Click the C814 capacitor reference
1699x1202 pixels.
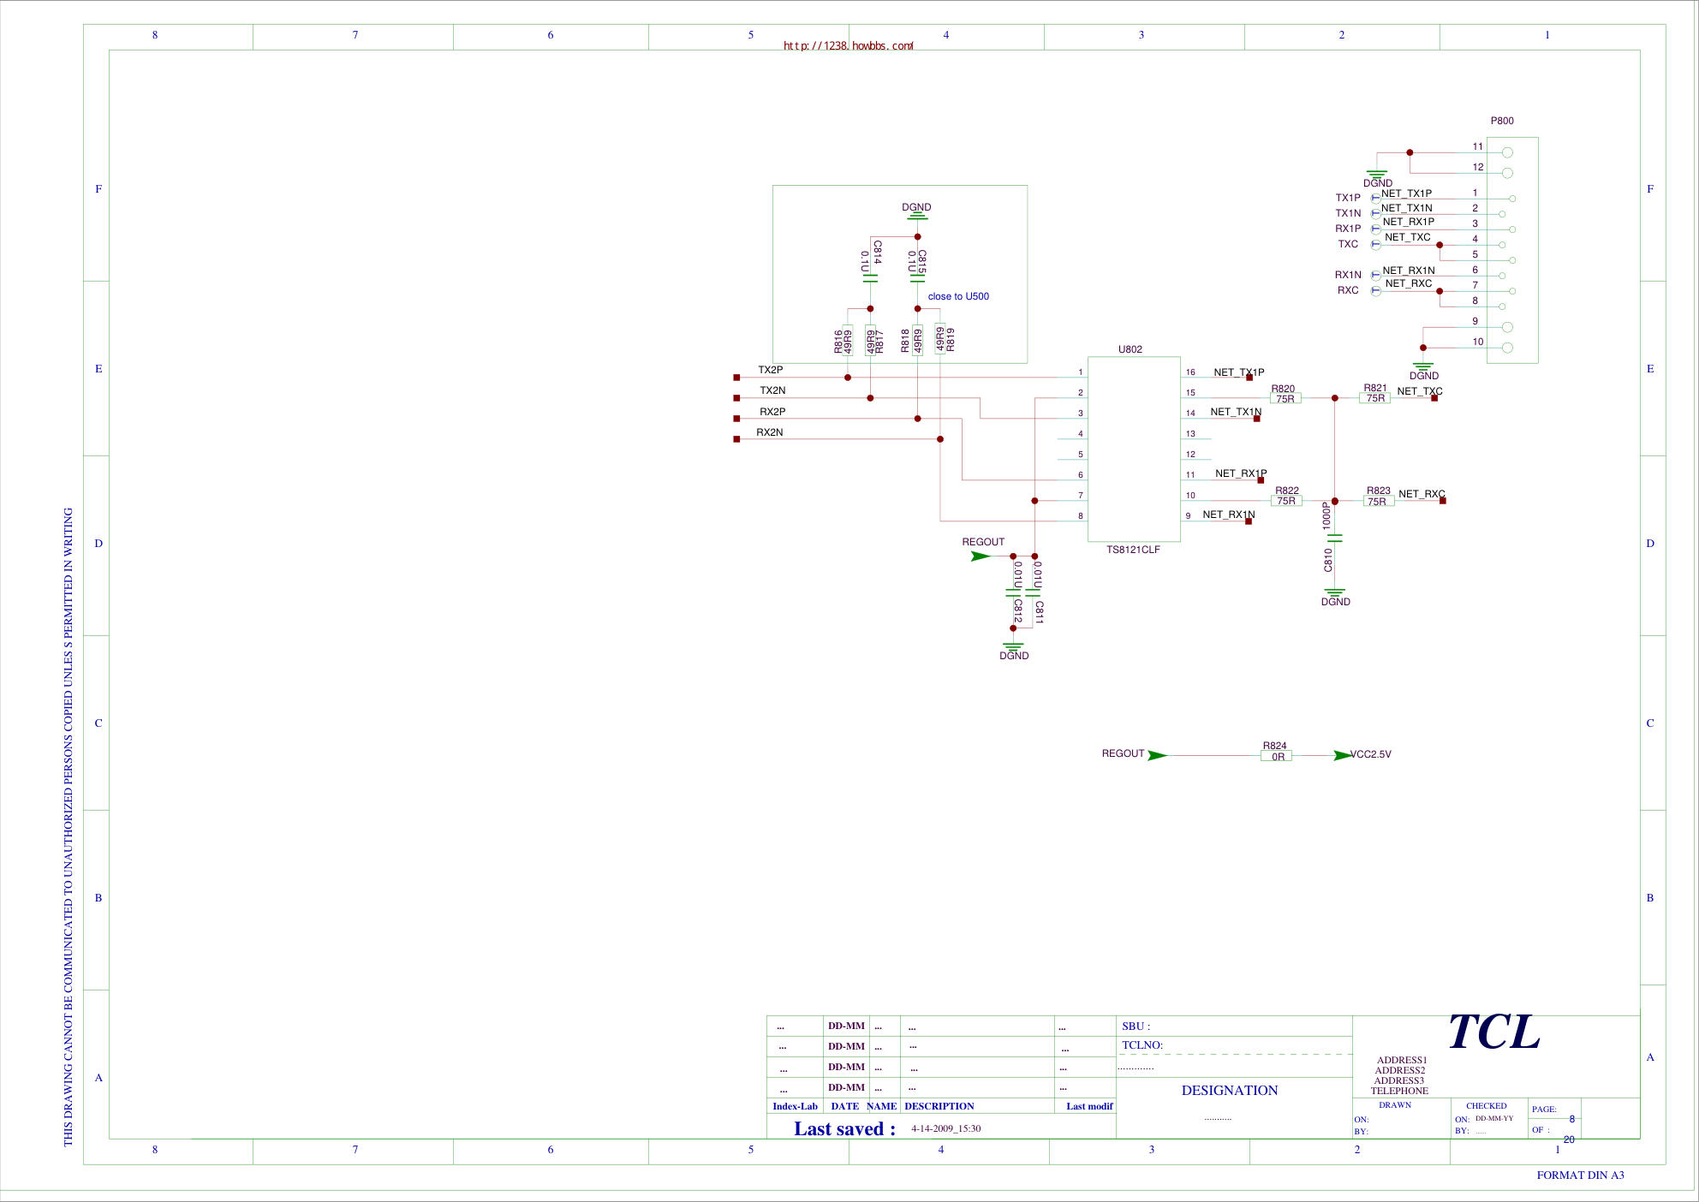tap(878, 252)
